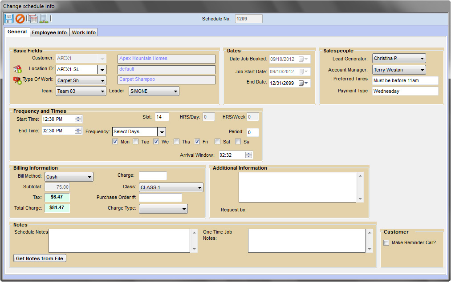
Task: Enable the Make Reminder Call checkbox
Action: (386, 243)
